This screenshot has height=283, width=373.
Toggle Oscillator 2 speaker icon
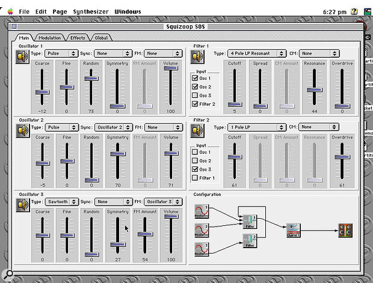[23, 131]
